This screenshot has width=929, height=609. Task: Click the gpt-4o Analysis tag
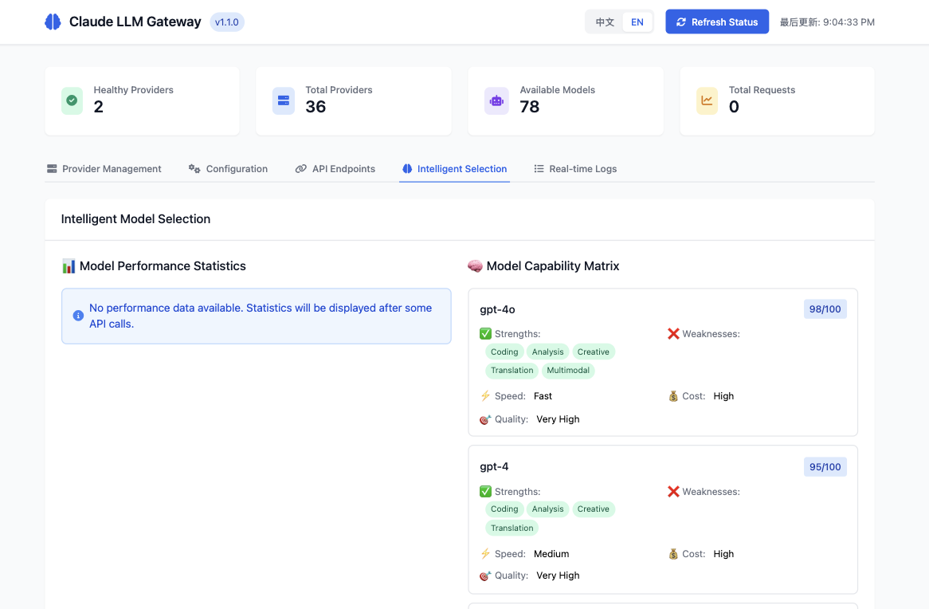click(547, 352)
